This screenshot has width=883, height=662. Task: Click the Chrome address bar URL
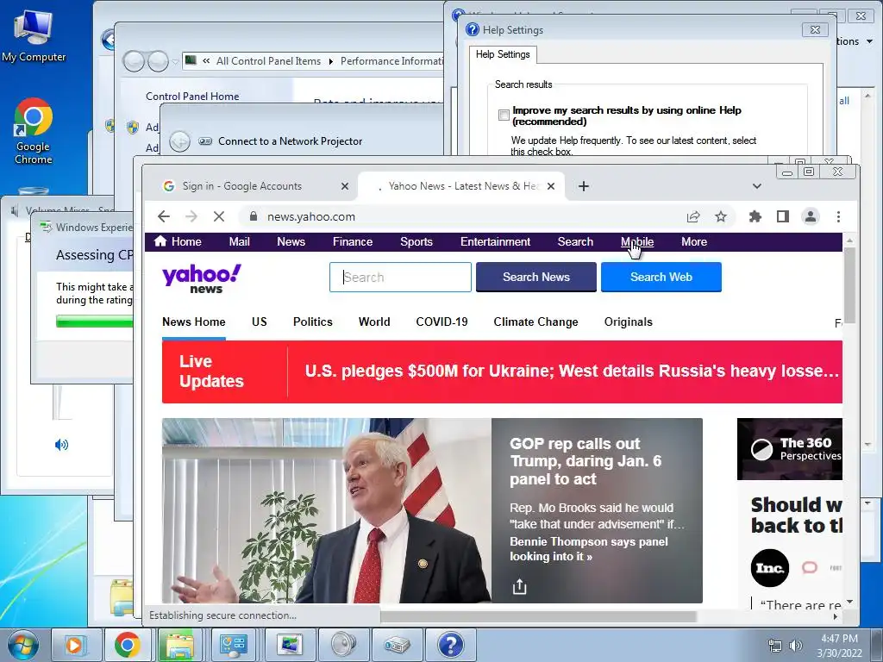point(310,216)
